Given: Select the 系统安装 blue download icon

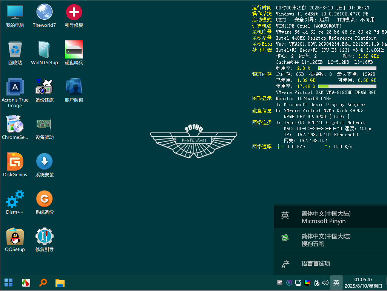Looking at the screenshot, I should click(45, 165).
